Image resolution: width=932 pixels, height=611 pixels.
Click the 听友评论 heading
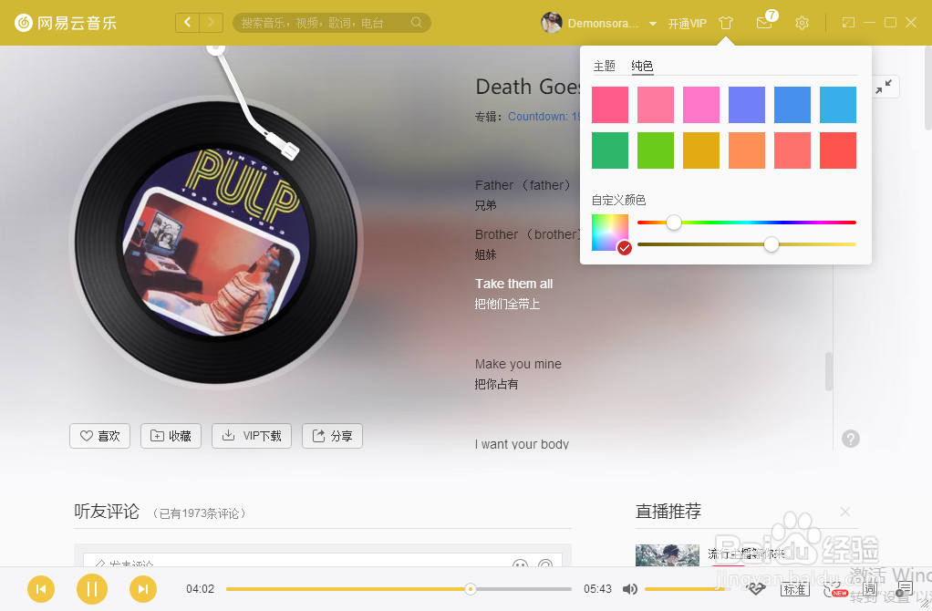coord(107,512)
